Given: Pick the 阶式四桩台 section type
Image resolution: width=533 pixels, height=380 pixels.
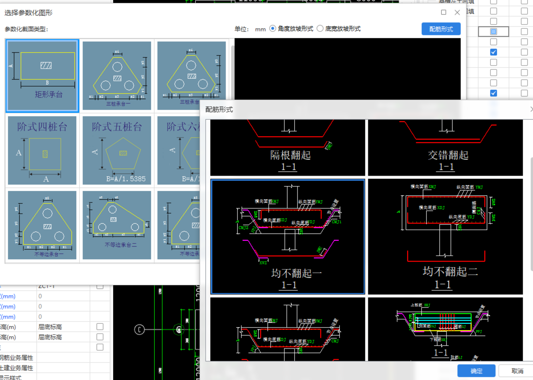Looking at the screenshot, I should click(x=42, y=150).
